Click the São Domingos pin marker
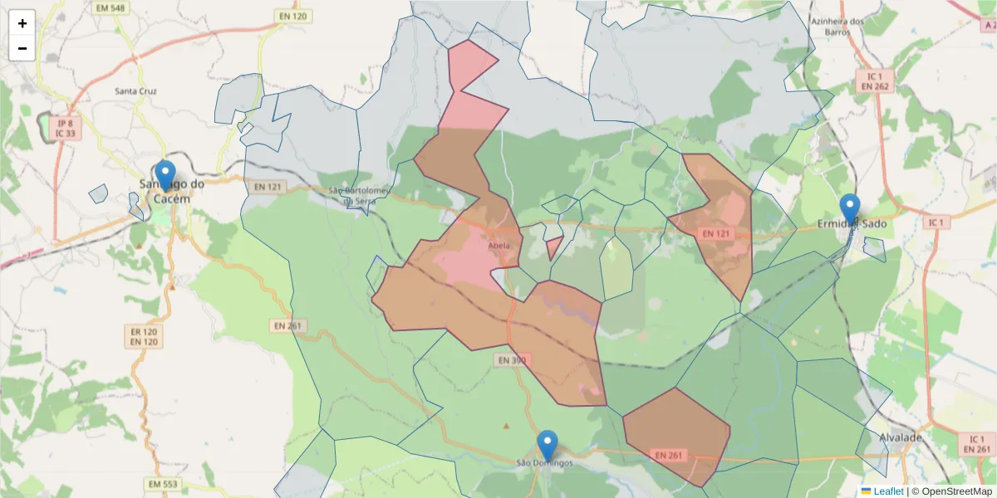The image size is (997, 498). [546, 441]
